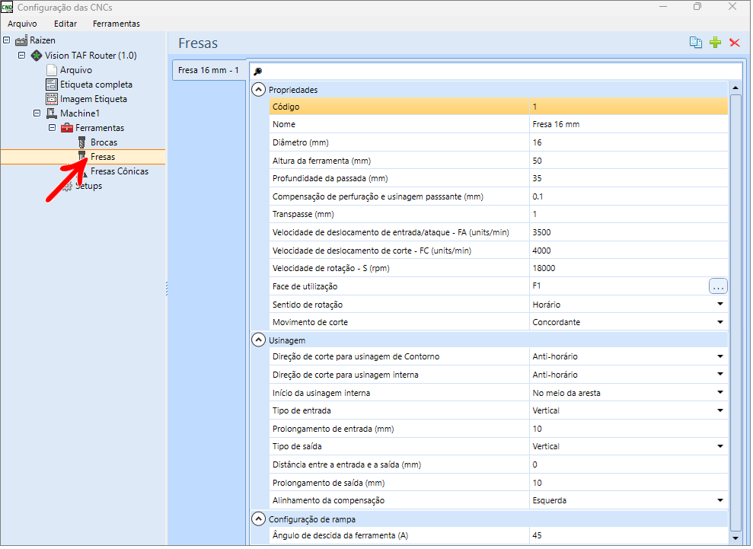Screen dimensions: 753x549
Task: Select the Fresas tree item
Action: click(x=103, y=157)
